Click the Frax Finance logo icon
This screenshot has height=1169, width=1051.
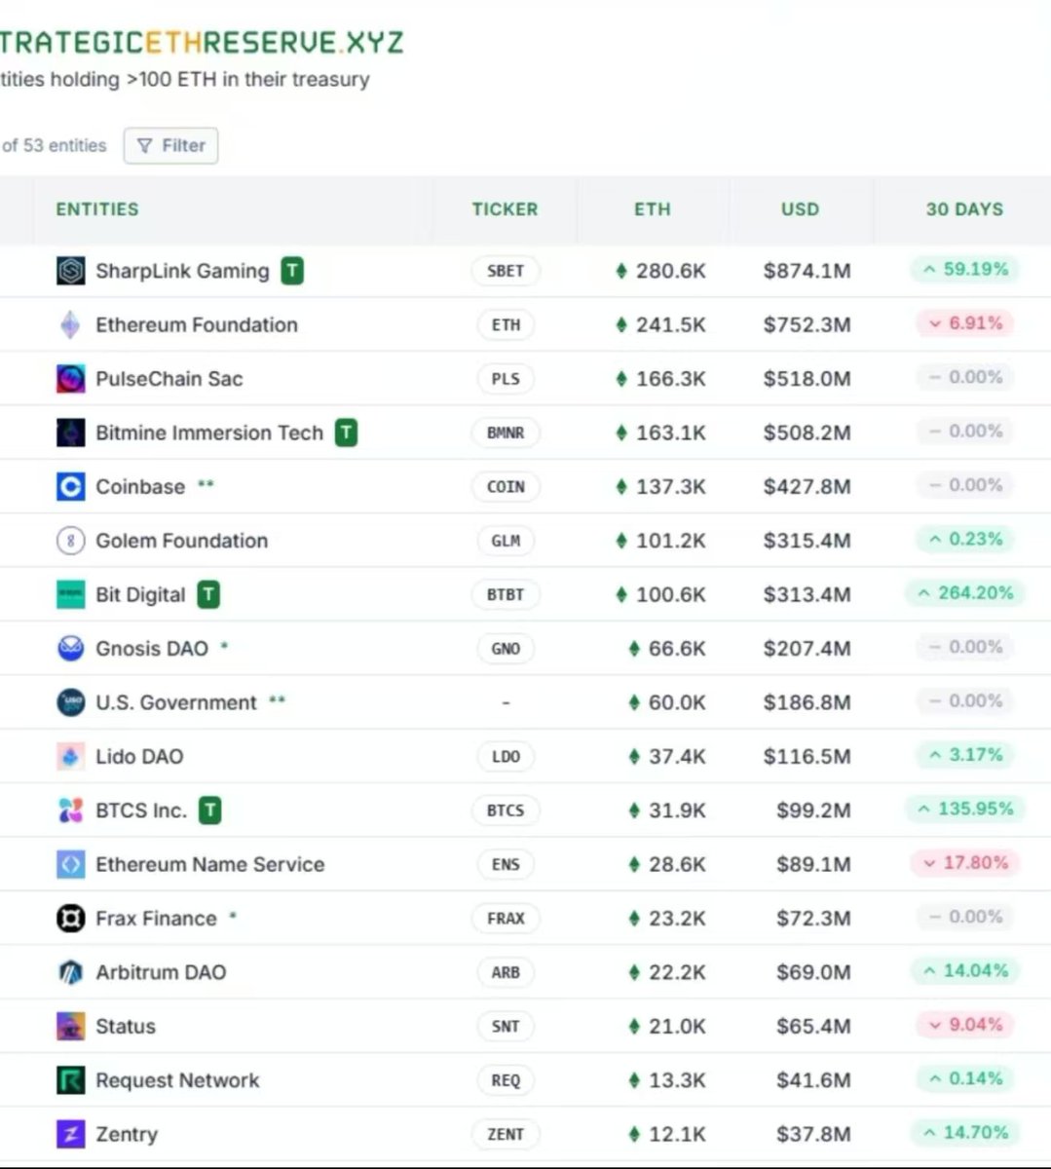click(x=70, y=919)
